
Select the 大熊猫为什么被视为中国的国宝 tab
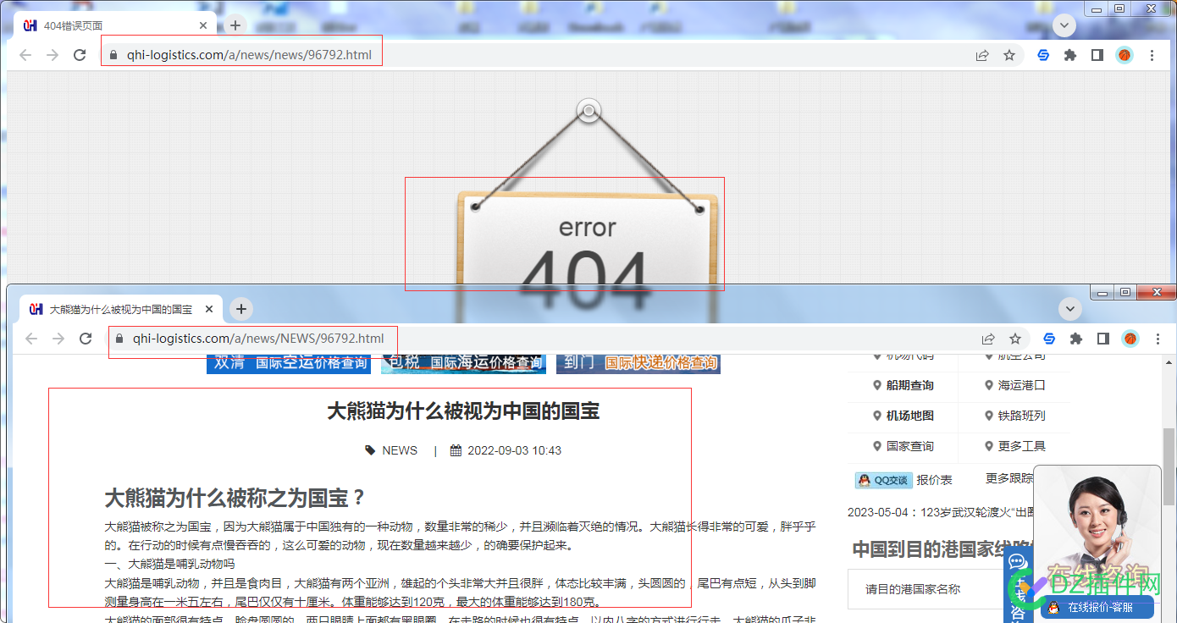(x=121, y=309)
